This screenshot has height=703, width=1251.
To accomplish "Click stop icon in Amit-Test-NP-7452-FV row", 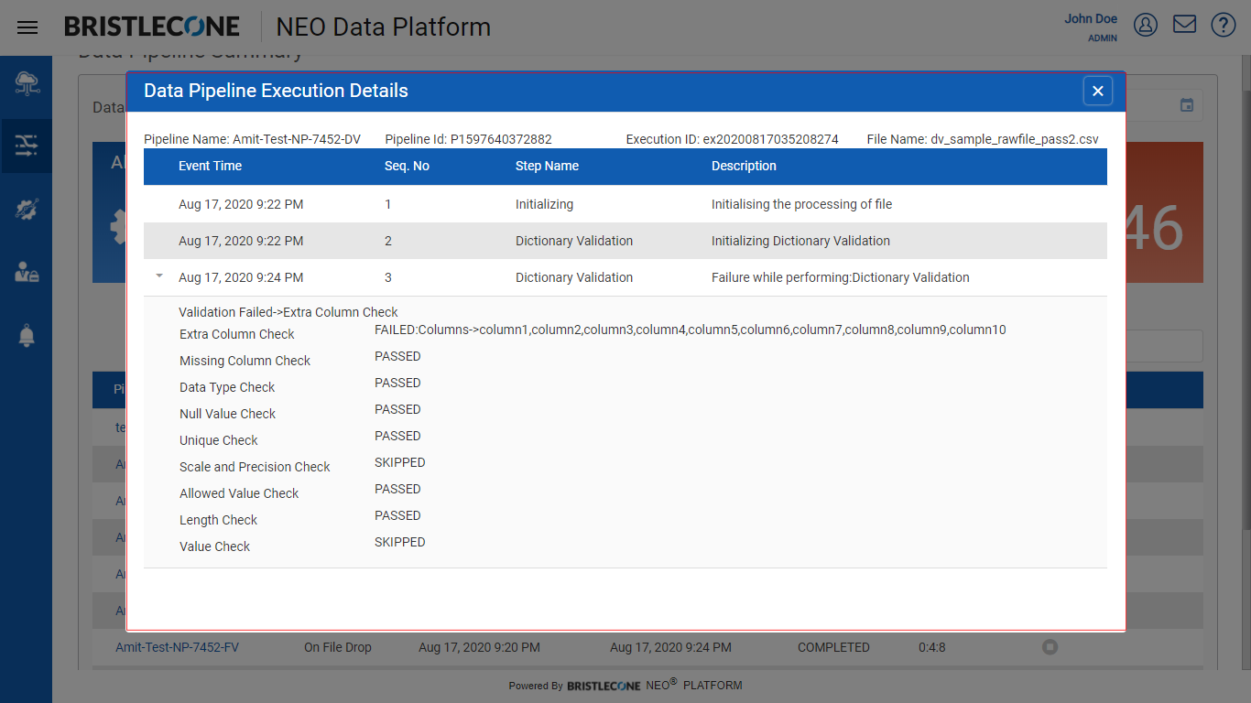I will click(x=1050, y=647).
